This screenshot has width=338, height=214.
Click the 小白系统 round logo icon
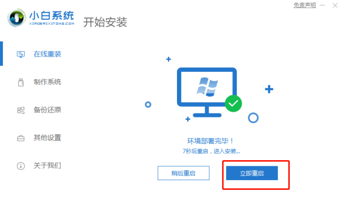[16, 17]
